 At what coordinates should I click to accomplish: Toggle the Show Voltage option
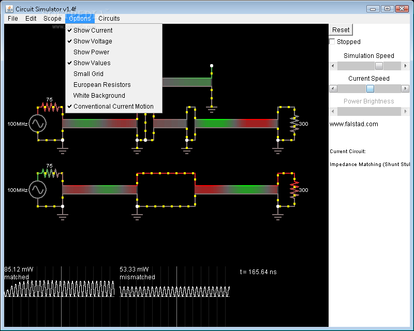(114, 41)
